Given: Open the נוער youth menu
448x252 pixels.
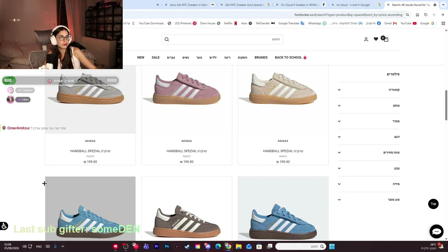Looking at the screenshot, I should point(199,57).
